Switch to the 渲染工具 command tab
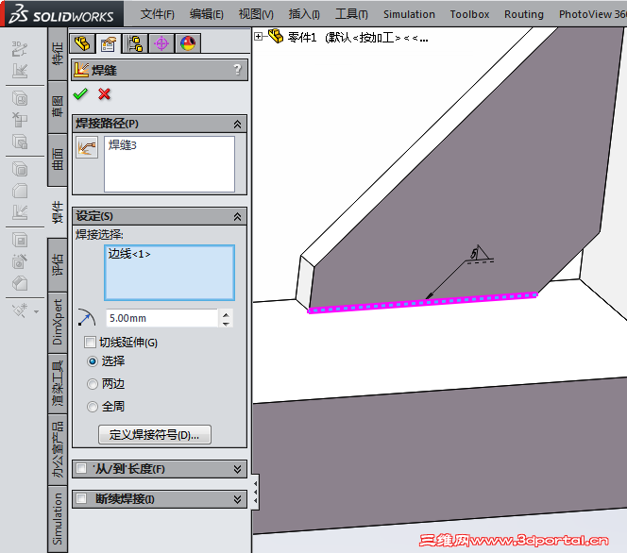This screenshot has height=553, width=627. [58, 383]
